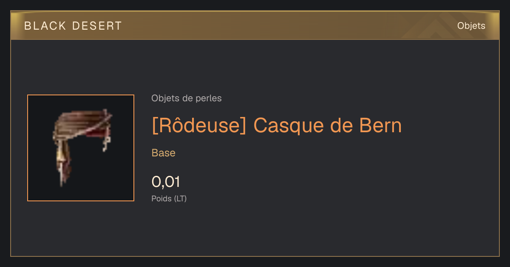This screenshot has width=510, height=267.
Task: Click the Base grade label
Action: point(164,153)
